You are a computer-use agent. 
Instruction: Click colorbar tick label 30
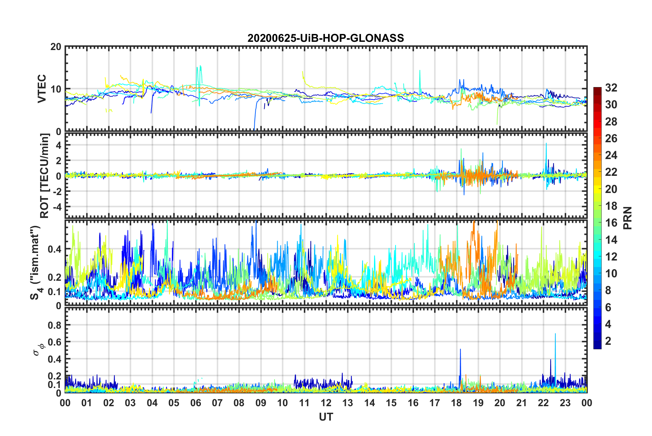tap(611, 105)
